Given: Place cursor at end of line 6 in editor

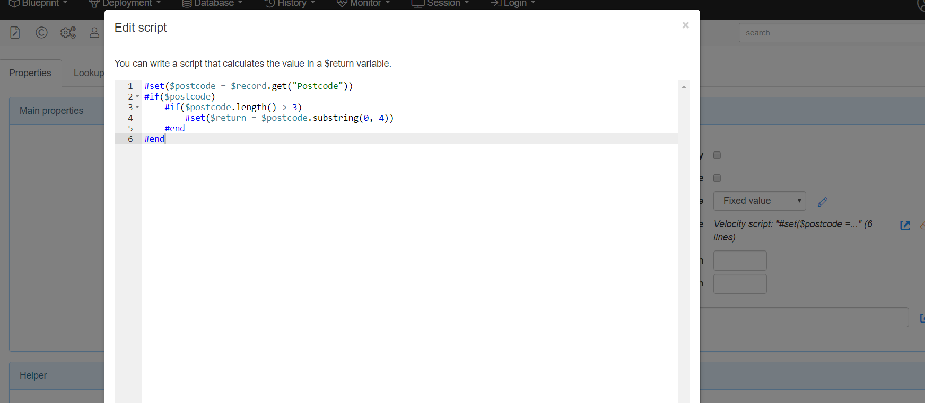Looking at the screenshot, I should pos(165,139).
